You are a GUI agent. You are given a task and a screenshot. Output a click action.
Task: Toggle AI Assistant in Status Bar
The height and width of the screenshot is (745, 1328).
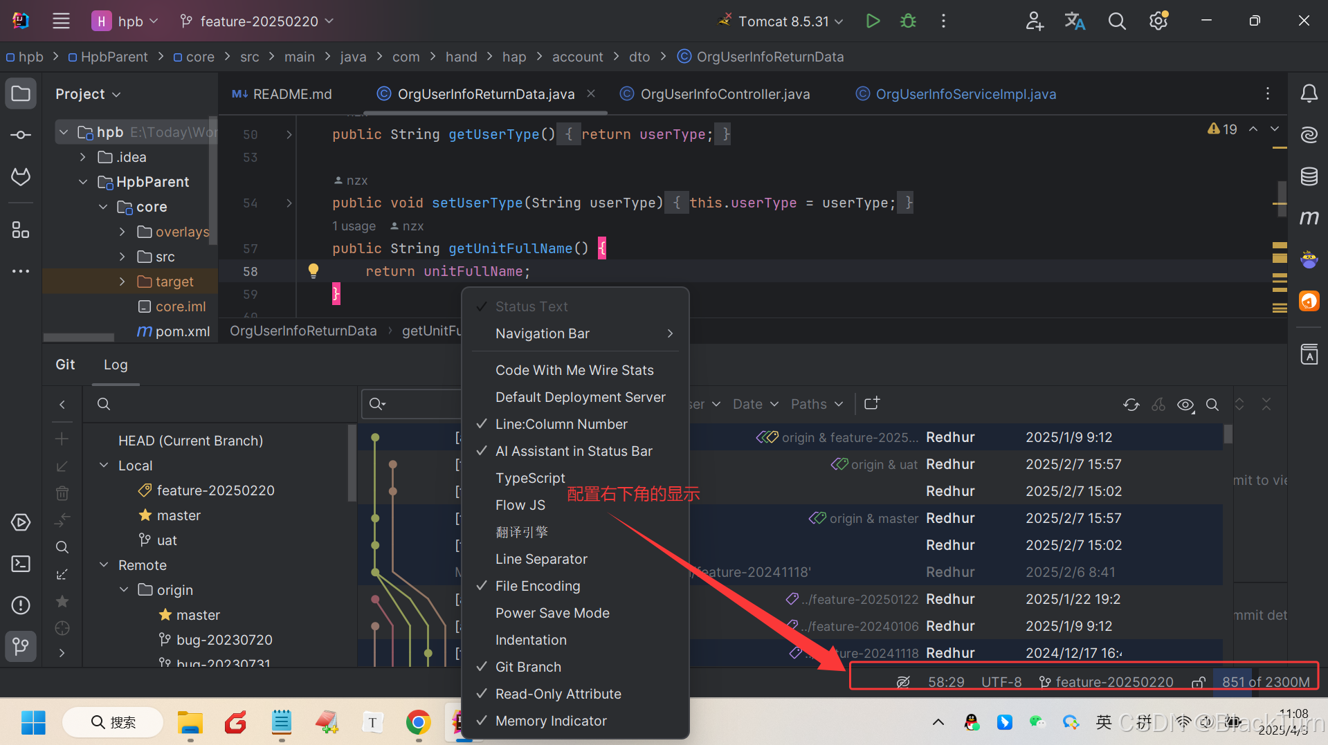[575, 451]
